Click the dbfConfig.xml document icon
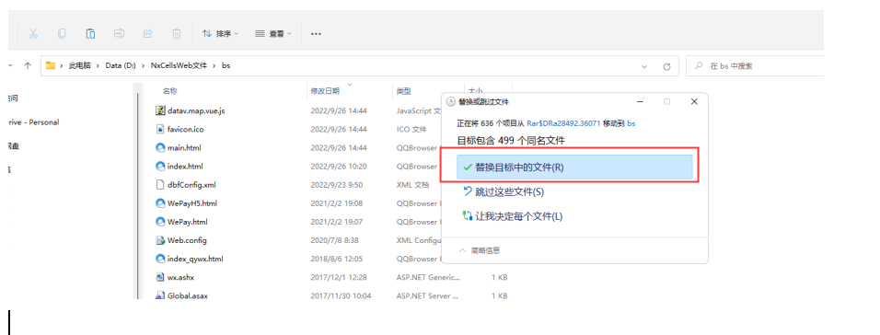The height and width of the screenshot is (335, 880). click(x=160, y=185)
